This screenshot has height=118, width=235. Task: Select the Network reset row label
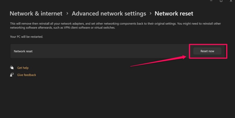[23, 51]
